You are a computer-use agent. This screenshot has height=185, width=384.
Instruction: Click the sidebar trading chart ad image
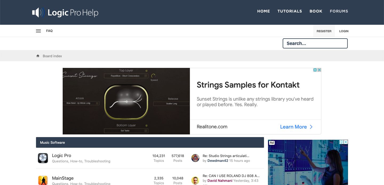tap(308, 162)
